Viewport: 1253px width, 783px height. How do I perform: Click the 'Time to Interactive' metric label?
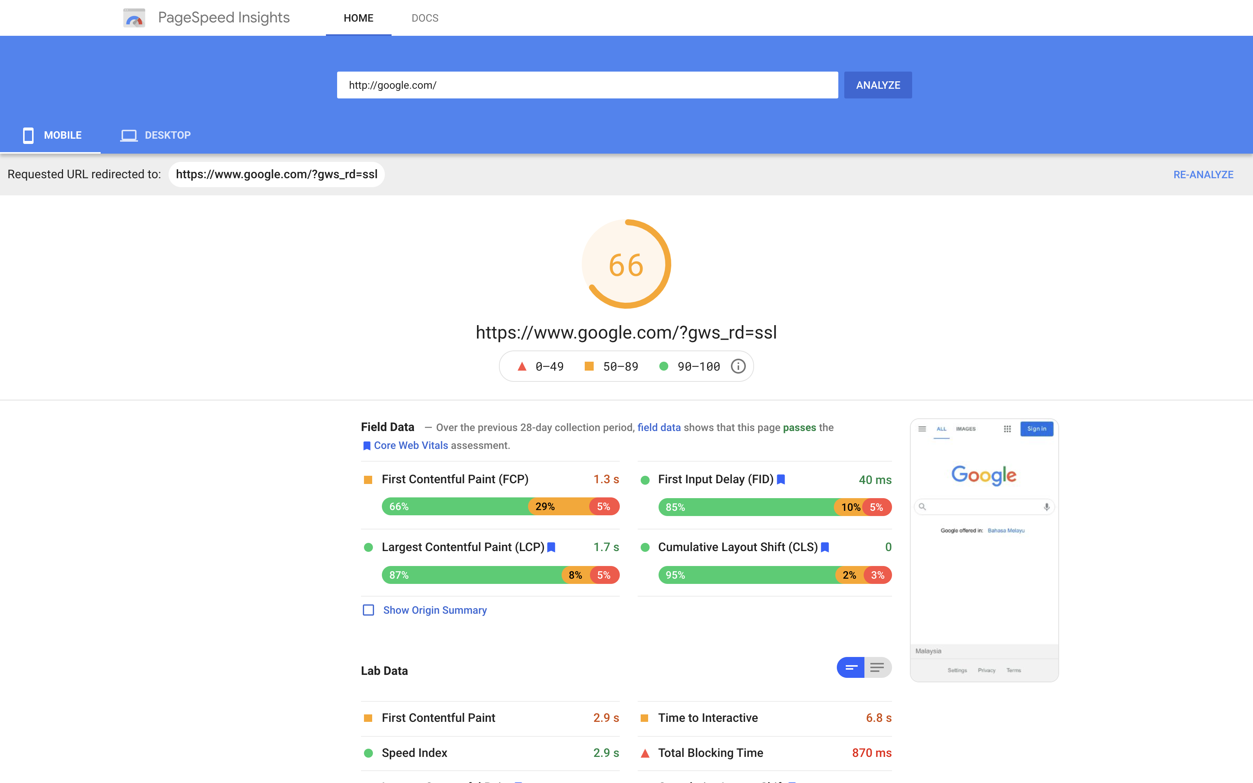point(708,718)
